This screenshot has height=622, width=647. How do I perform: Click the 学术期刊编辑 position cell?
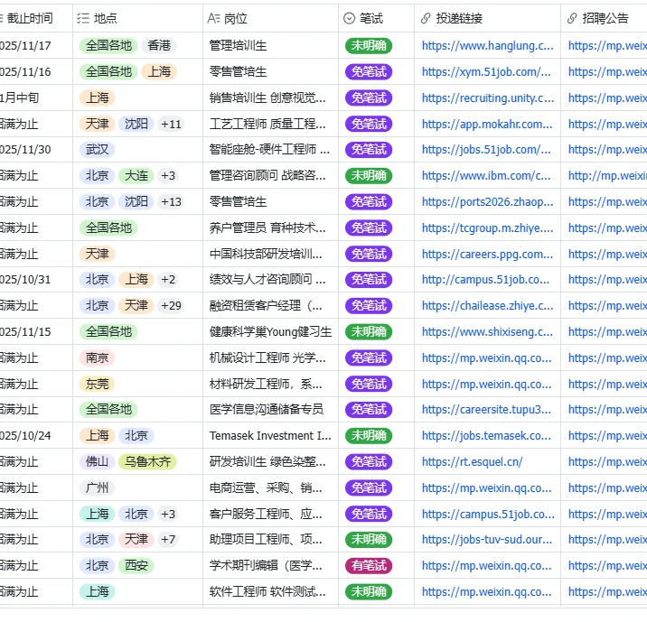click(x=271, y=565)
